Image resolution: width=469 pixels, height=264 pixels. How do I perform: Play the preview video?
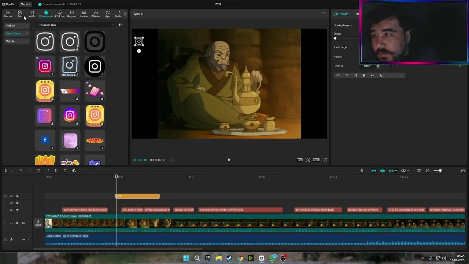[229, 160]
